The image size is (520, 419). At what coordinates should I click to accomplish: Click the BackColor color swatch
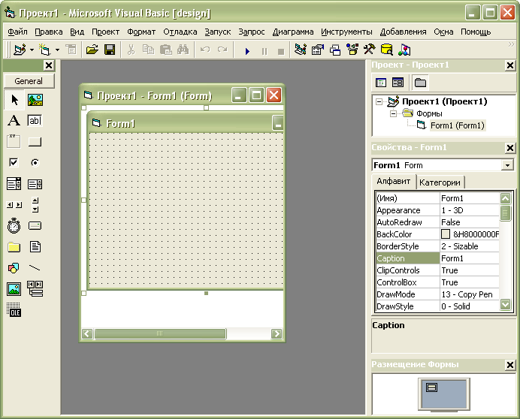(x=446, y=234)
